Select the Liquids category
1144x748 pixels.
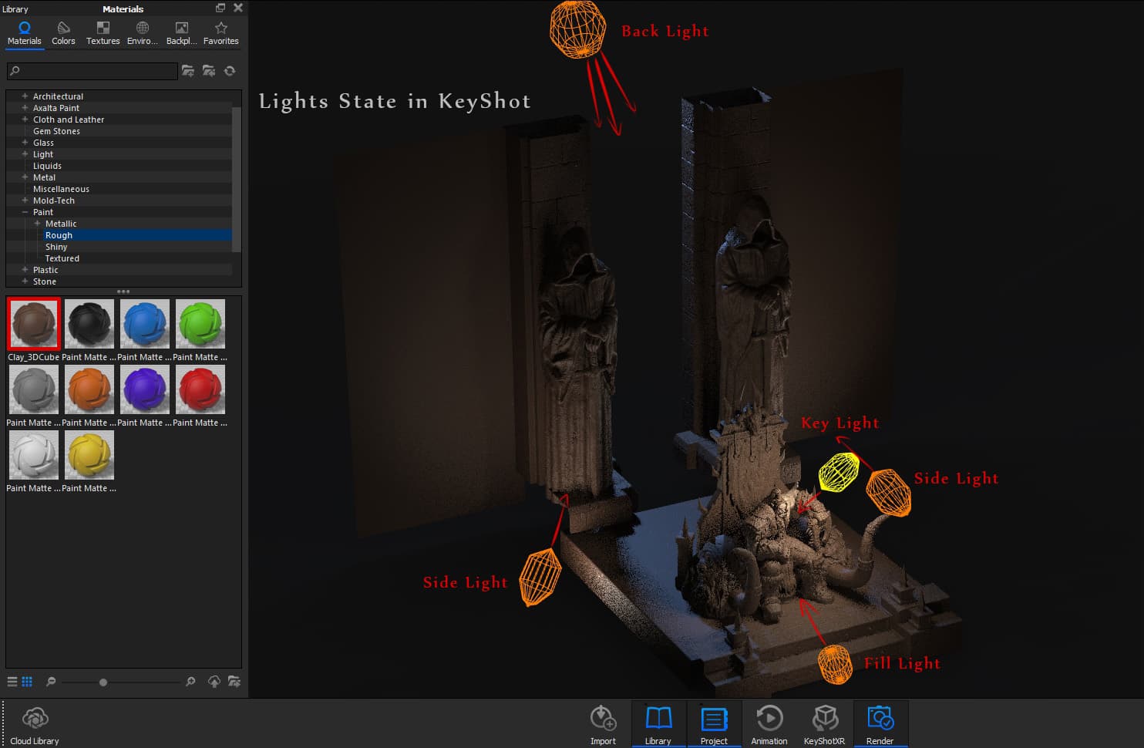[x=47, y=166]
